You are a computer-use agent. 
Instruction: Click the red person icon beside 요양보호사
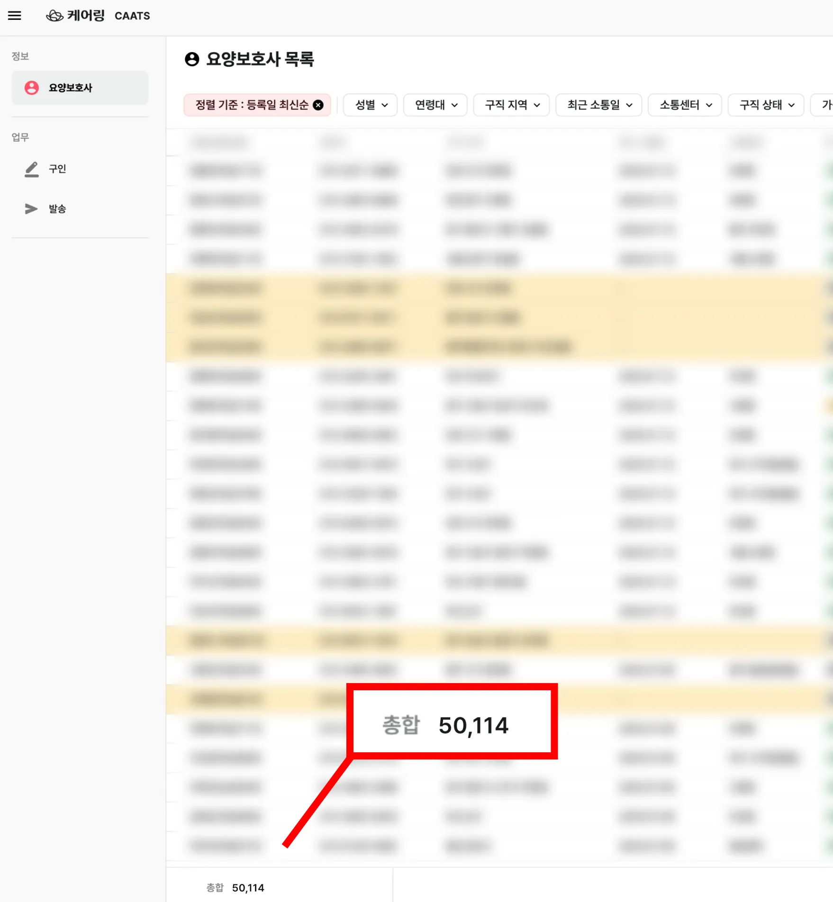pyautogui.click(x=32, y=88)
